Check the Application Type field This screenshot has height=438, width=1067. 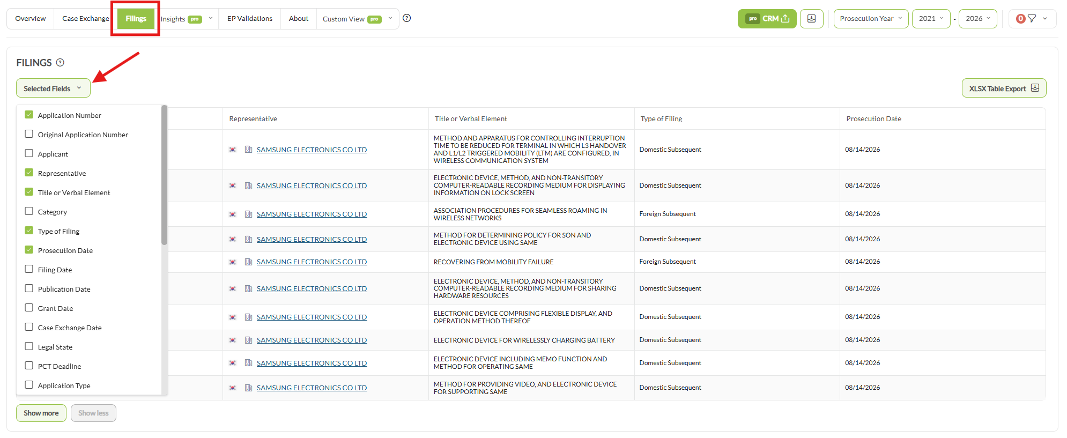point(29,385)
